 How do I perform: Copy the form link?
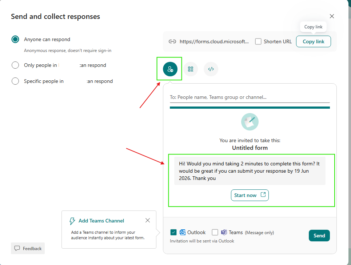pyautogui.click(x=314, y=41)
